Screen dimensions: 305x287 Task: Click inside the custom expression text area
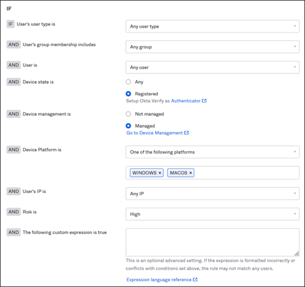coord(212,242)
